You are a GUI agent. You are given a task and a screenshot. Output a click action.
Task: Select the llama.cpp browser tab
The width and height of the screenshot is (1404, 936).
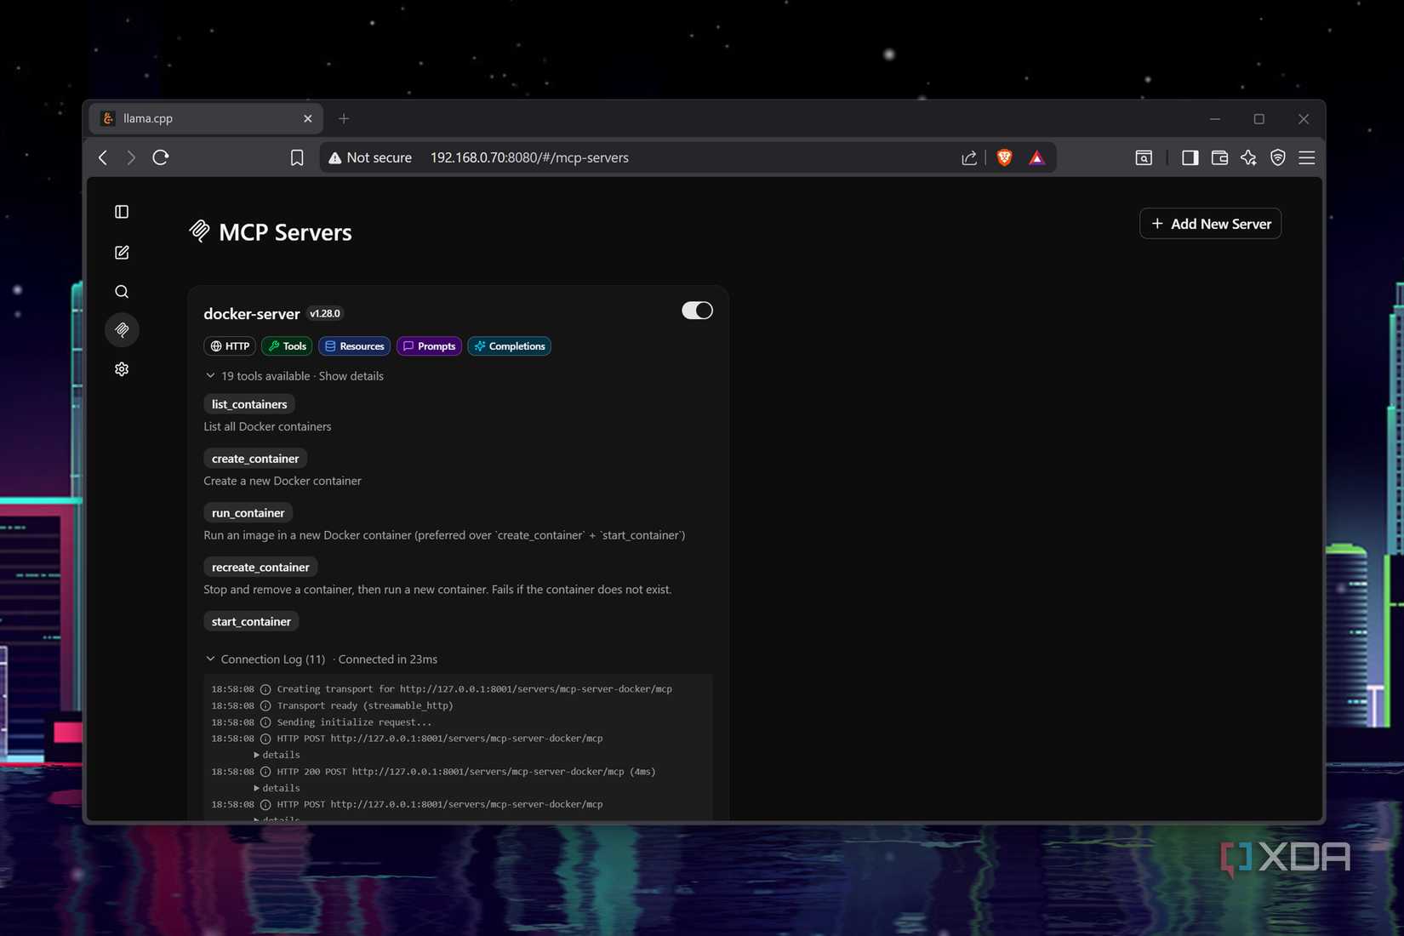(206, 118)
